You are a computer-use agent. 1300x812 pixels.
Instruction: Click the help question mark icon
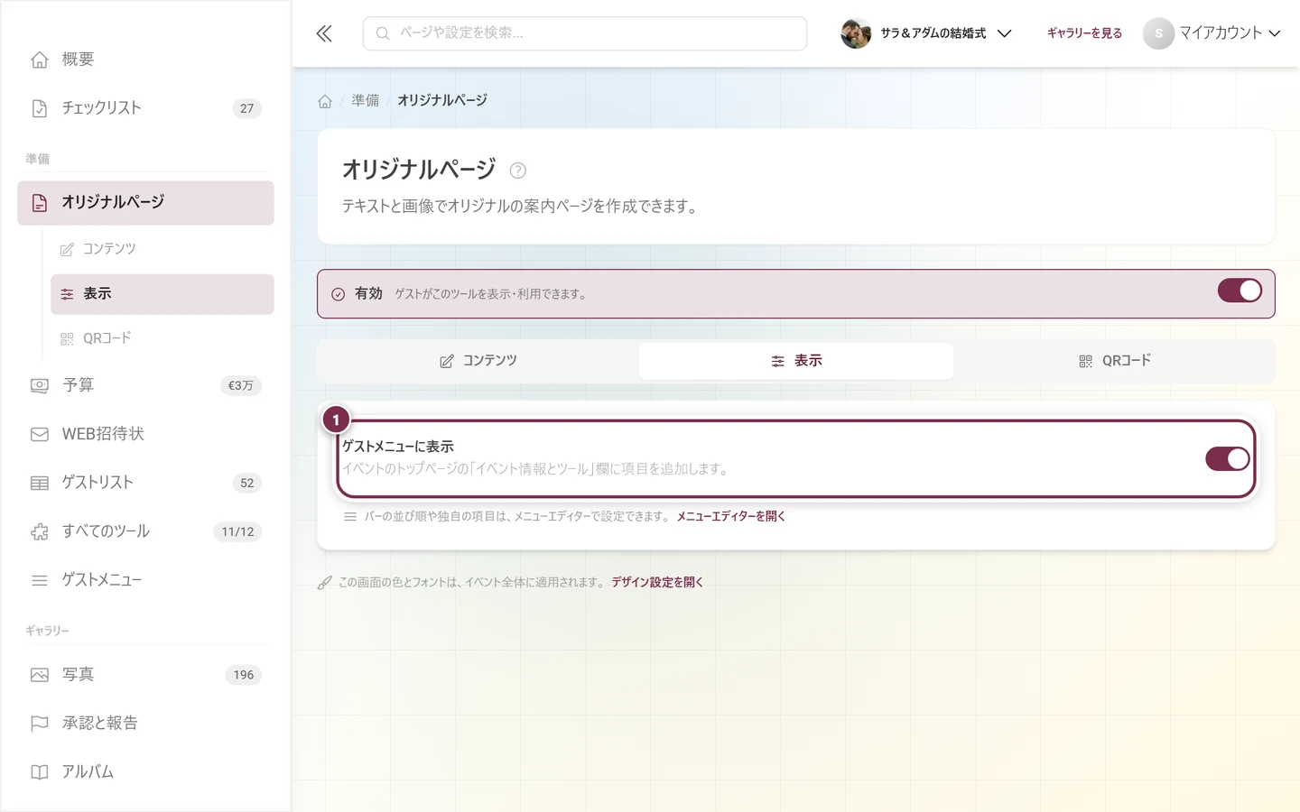517,171
